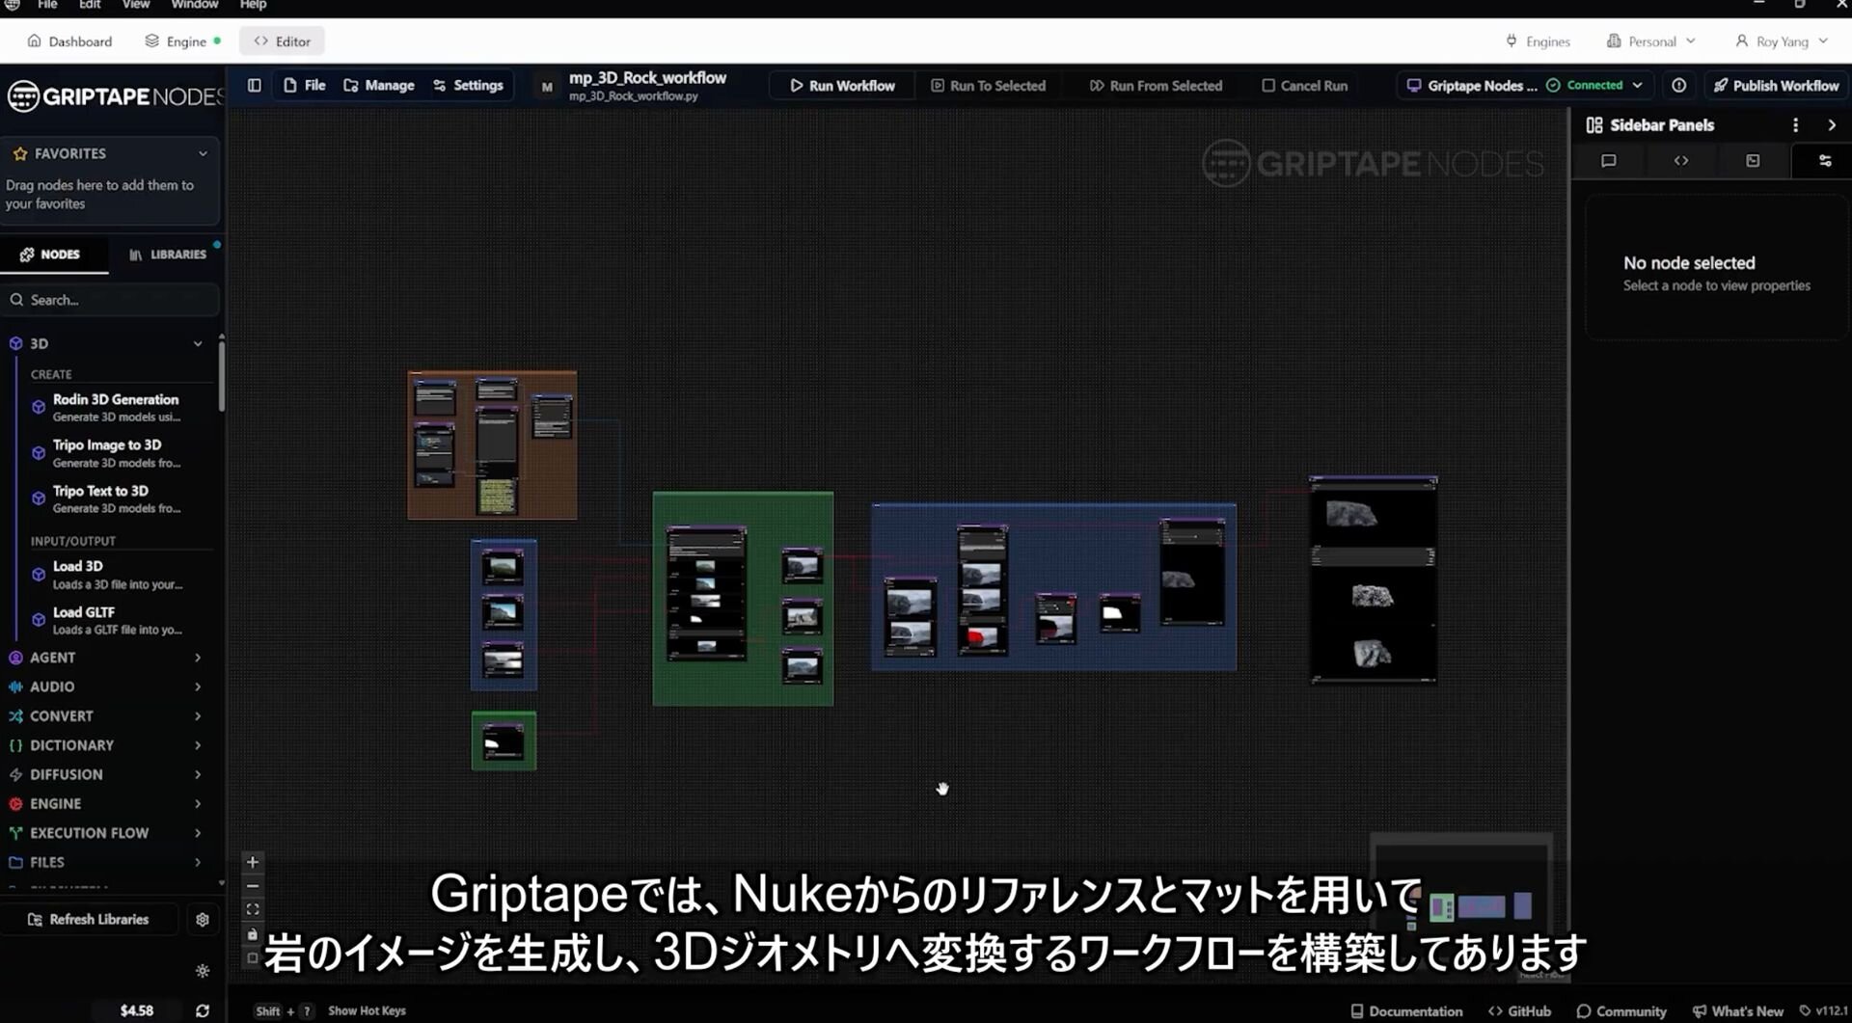
Task: Zoom out of the canvas
Action: pos(253,886)
